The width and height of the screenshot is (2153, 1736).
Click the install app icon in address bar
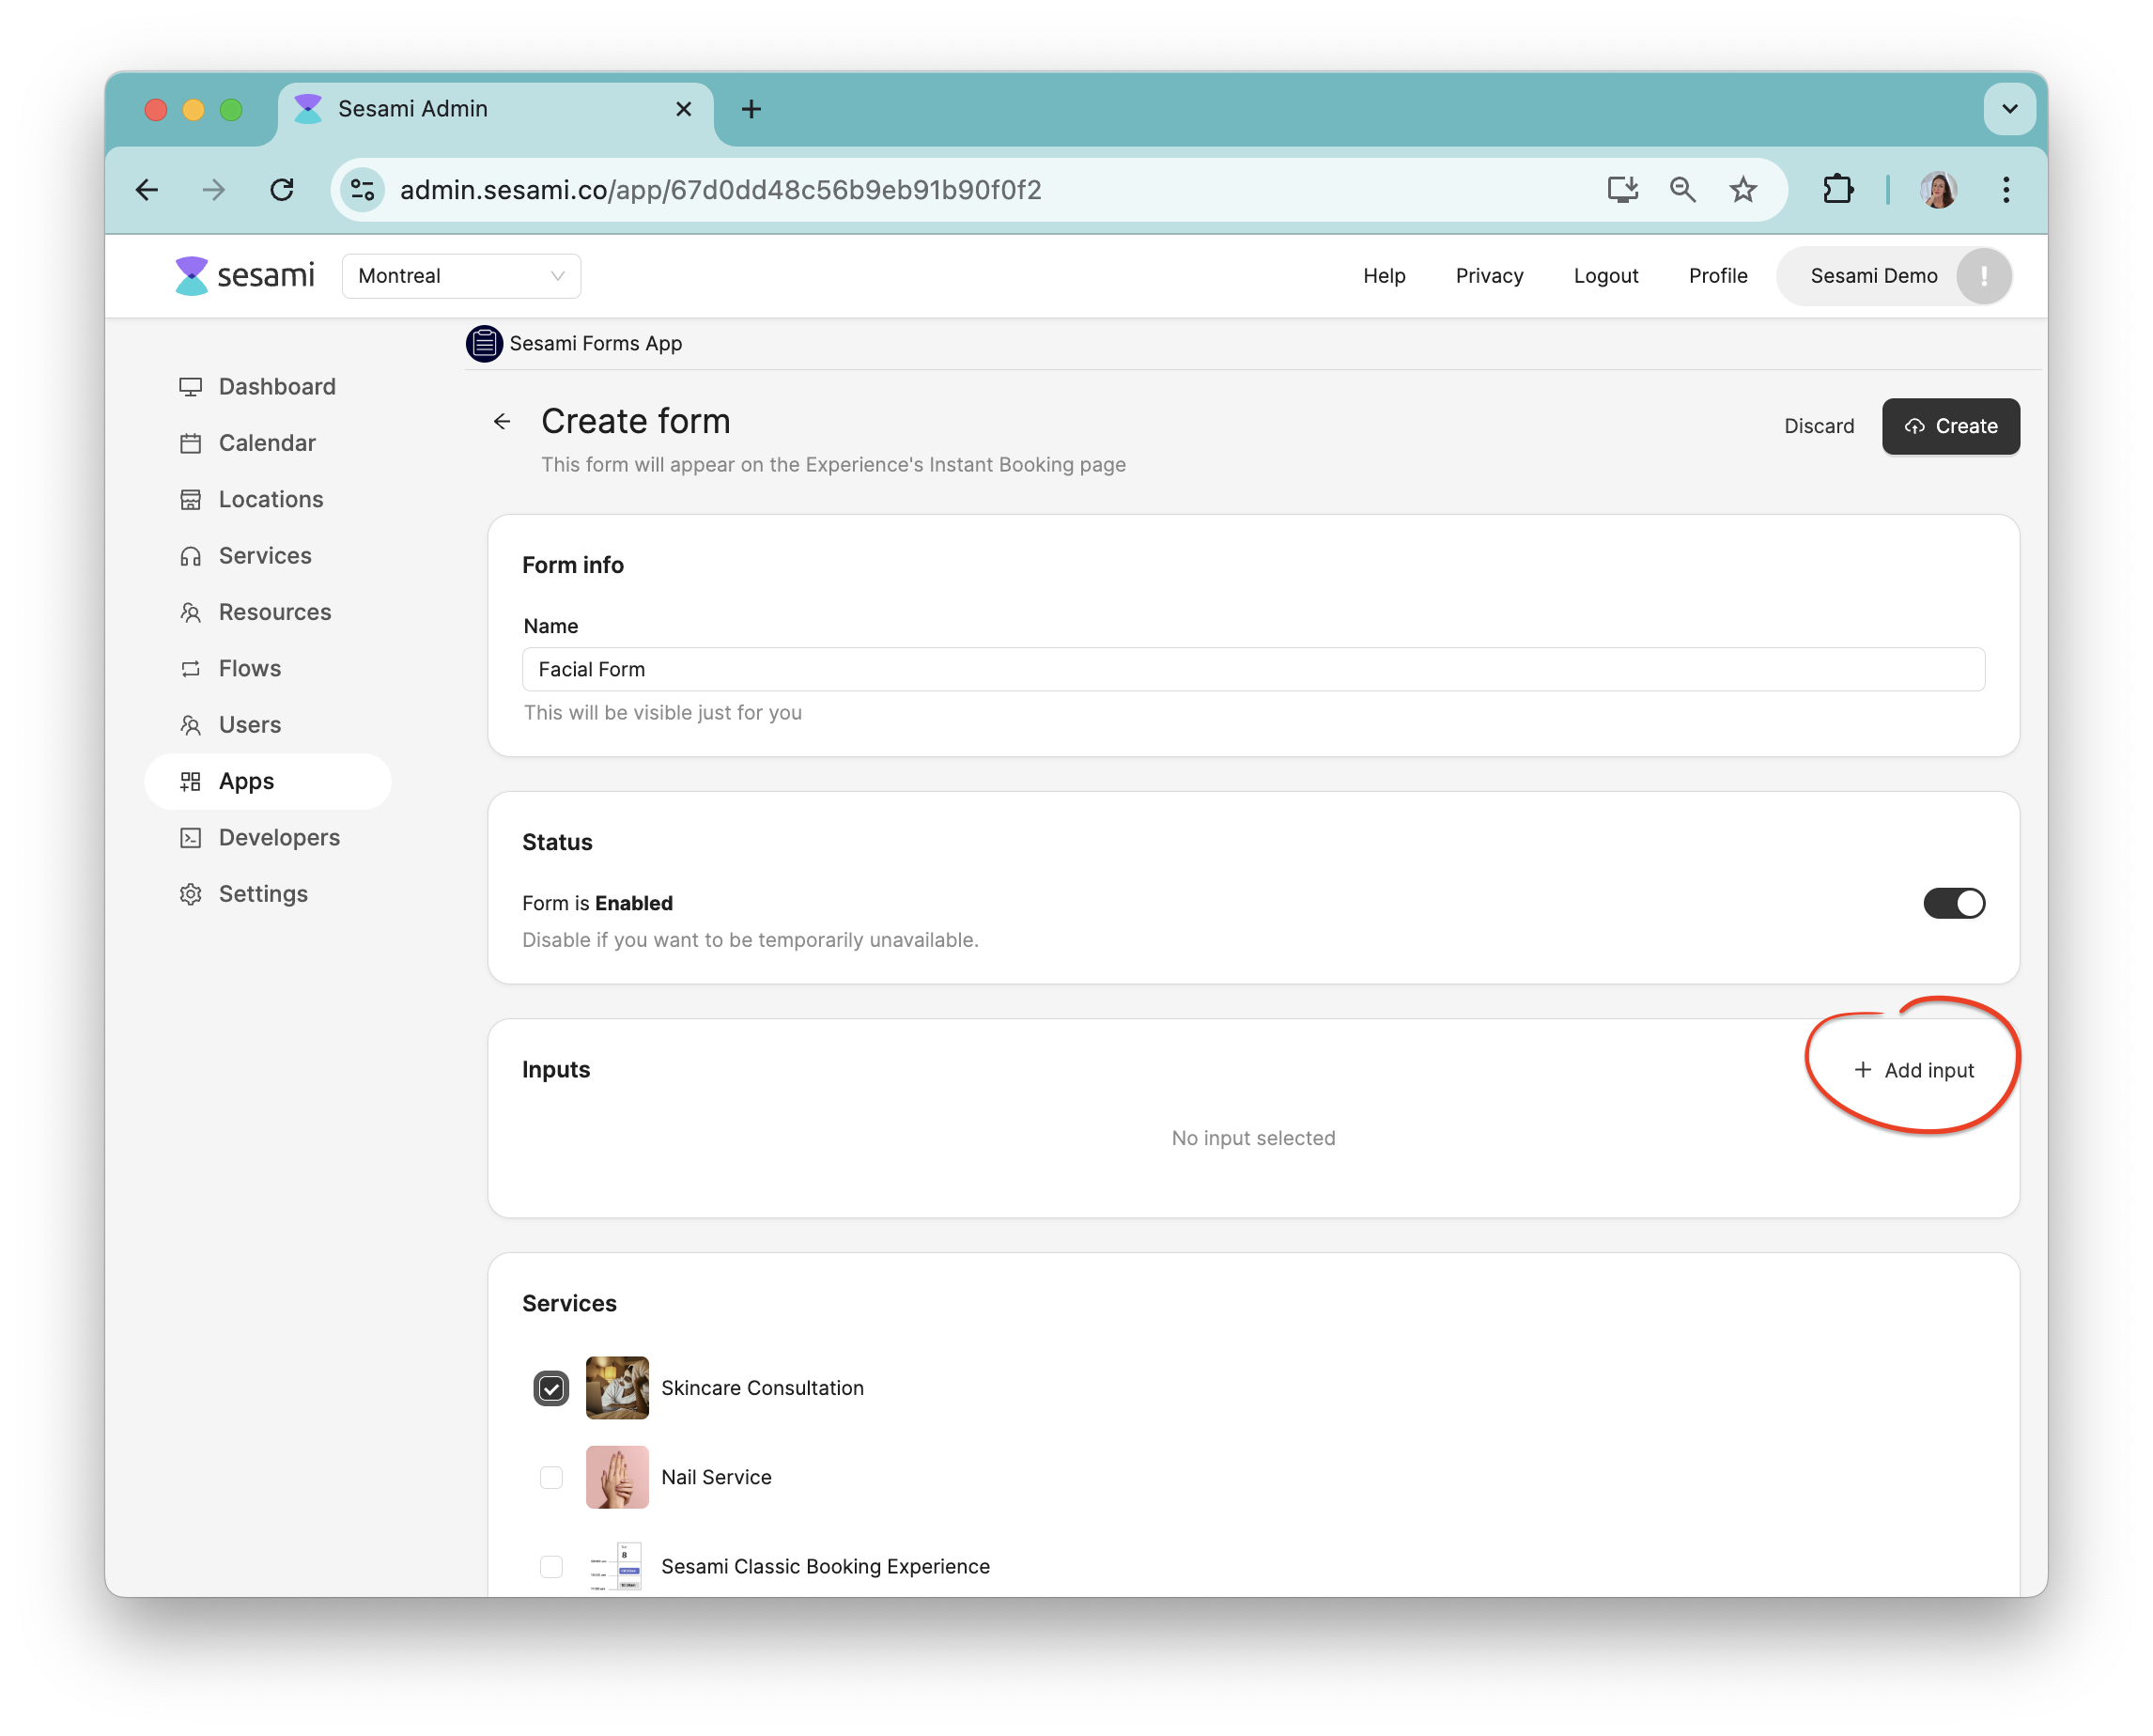1622,190
